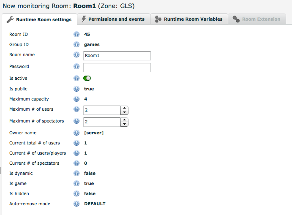Decrease Maximum # of users value
Image resolution: width=292 pixels, height=215 pixels.
[124, 113]
